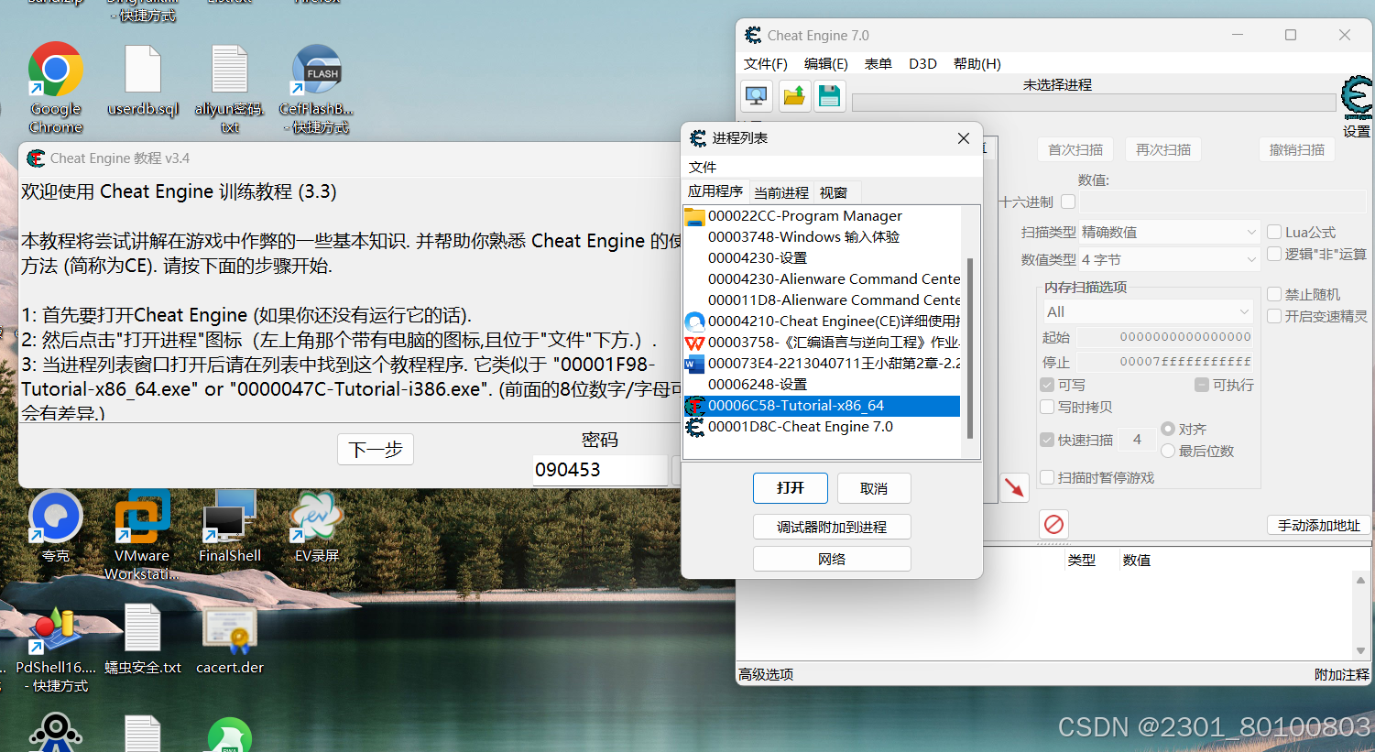Click the tutorial password field 090453
Screen dimensions: 1375x752
point(600,470)
